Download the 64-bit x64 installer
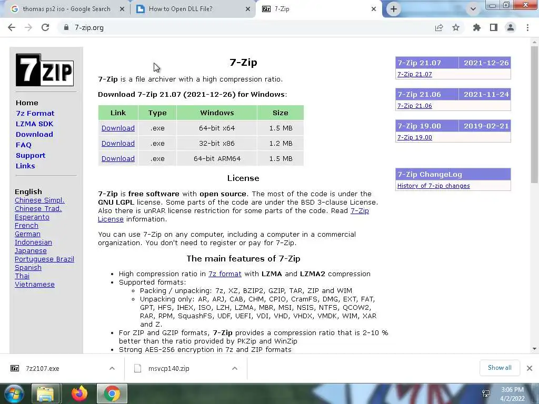Image resolution: width=539 pixels, height=404 pixels. tap(118, 128)
